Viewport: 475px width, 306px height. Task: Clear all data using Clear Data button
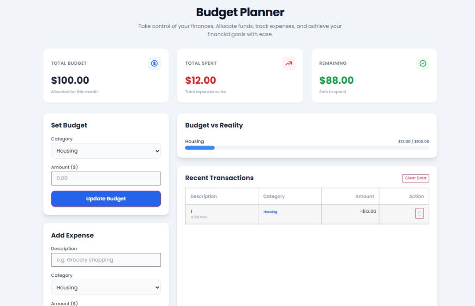click(415, 178)
